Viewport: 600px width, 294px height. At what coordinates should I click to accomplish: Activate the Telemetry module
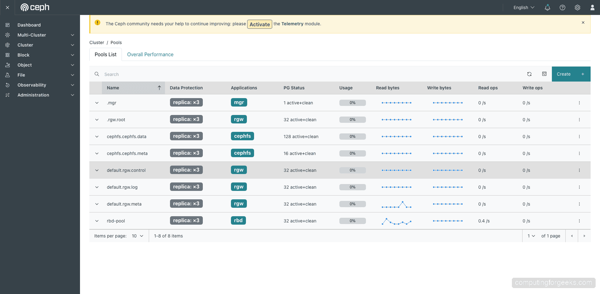pyautogui.click(x=259, y=24)
